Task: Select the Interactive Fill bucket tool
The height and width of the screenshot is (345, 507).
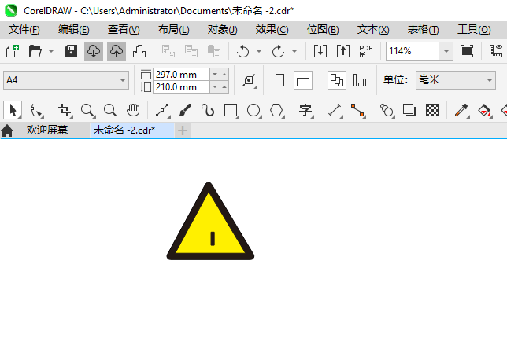Action: tap(484, 110)
